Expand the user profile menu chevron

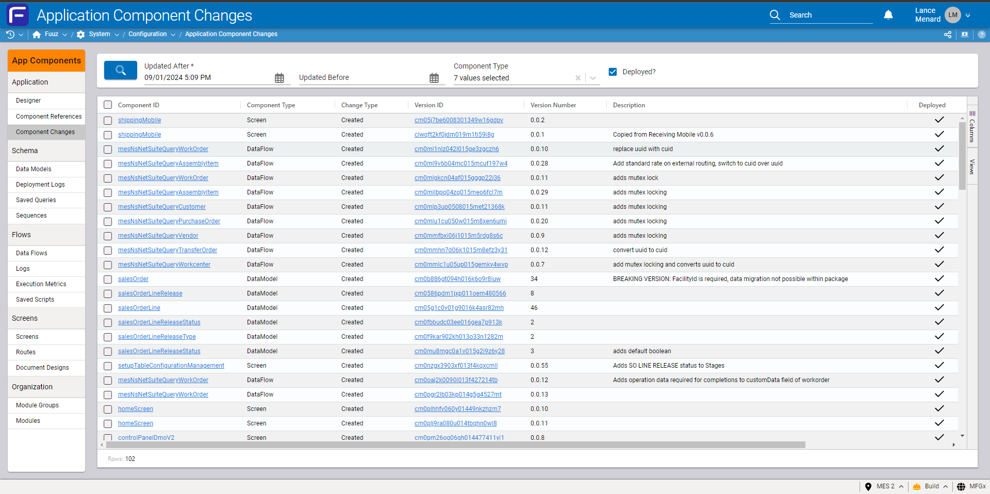pyautogui.click(x=968, y=15)
